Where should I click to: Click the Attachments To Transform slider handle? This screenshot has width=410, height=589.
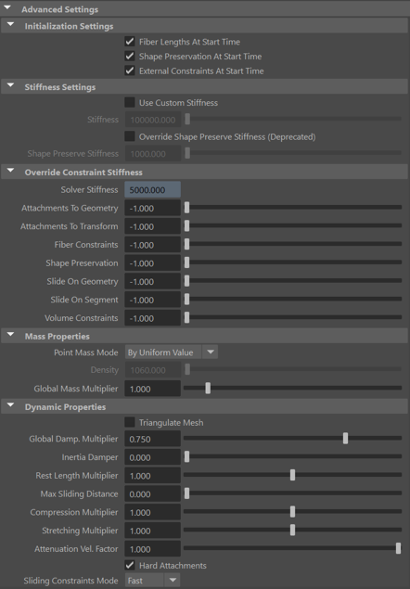(x=186, y=225)
